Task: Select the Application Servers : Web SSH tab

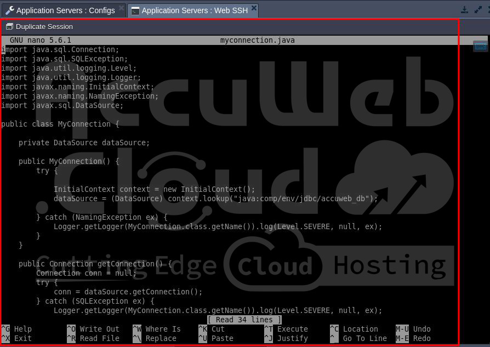Action: pyautogui.click(x=193, y=10)
